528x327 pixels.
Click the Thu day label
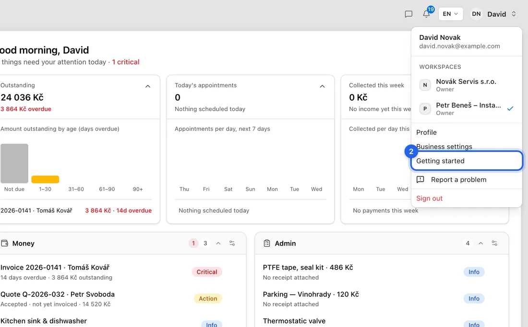tap(184, 189)
